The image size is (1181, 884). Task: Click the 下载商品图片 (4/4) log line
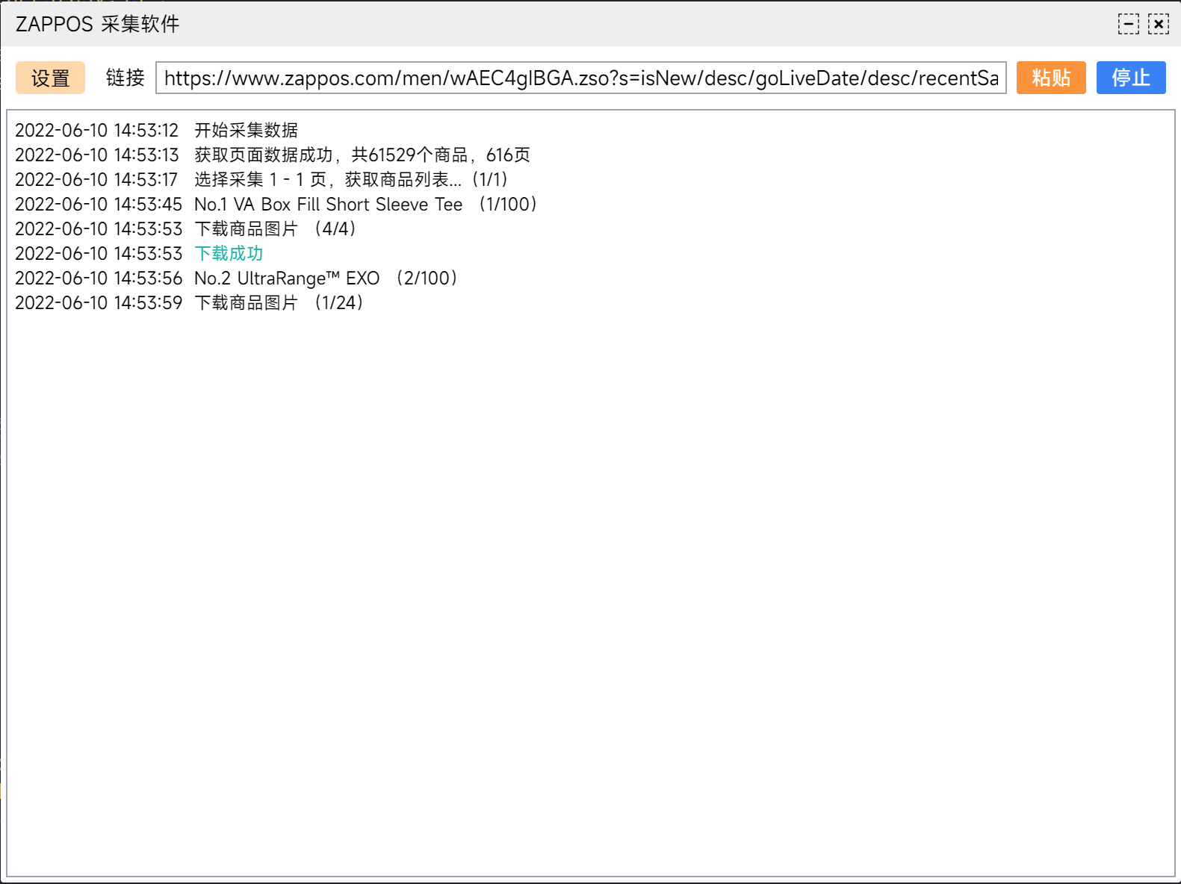tap(275, 228)
